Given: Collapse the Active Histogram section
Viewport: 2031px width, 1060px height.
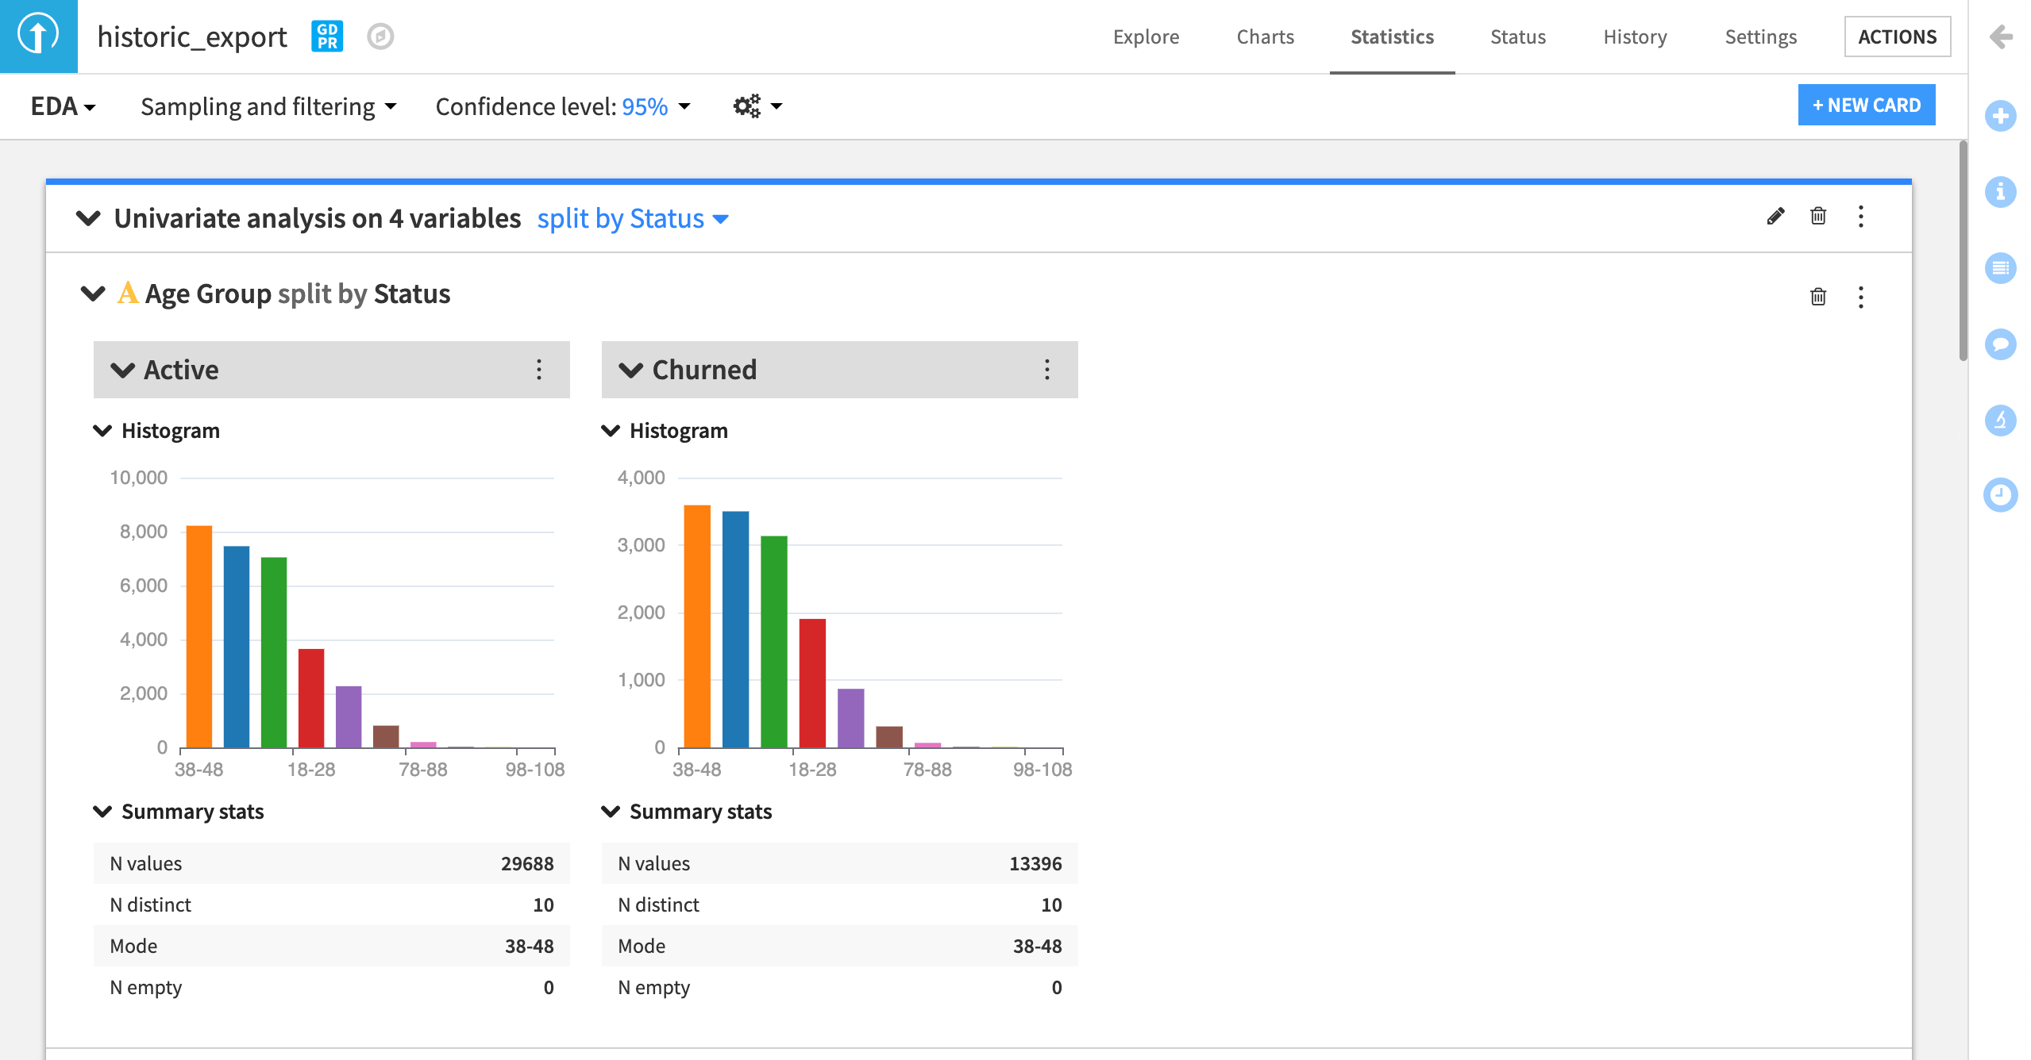Looking at the screenshot, I should pyautogui.click(x=102, y=431).
